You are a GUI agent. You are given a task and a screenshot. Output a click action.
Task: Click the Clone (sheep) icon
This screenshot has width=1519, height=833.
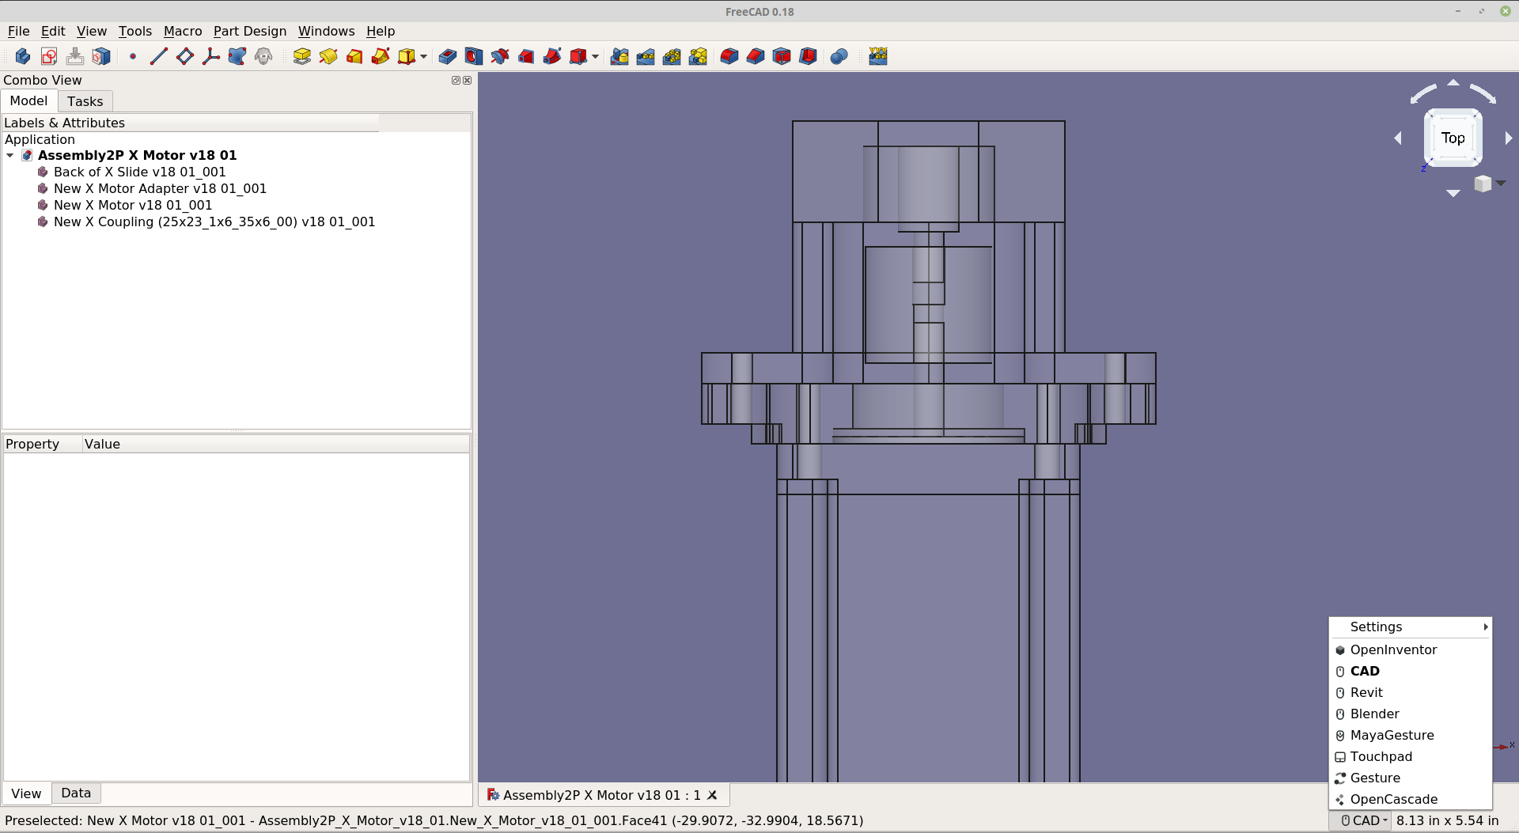pyautogui.click(x=263, y=56)
